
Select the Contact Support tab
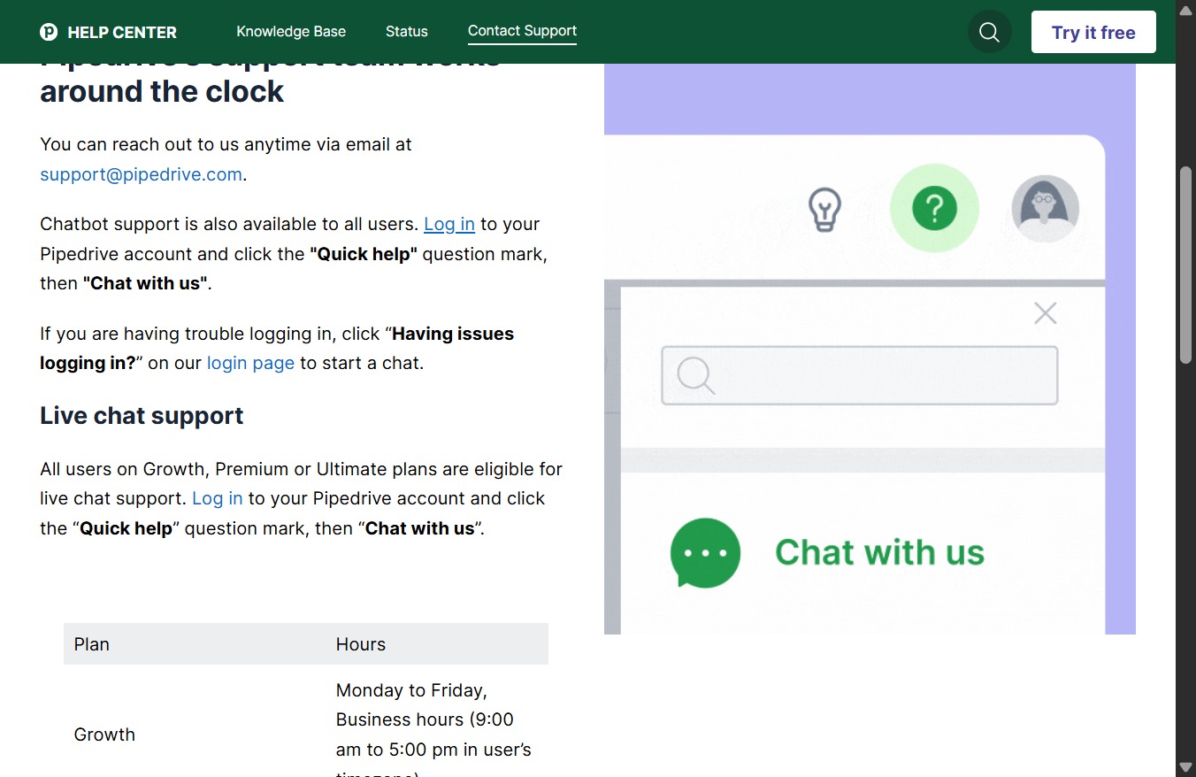coord(522,31)
